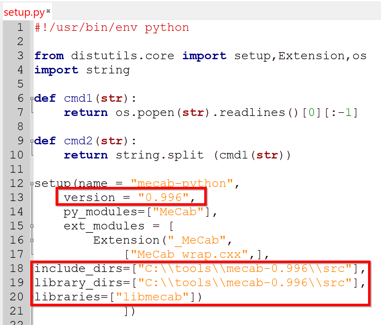Click 'import string' on line 4
Viewport: 381px width, 325px height.
[x=82, y=70]
